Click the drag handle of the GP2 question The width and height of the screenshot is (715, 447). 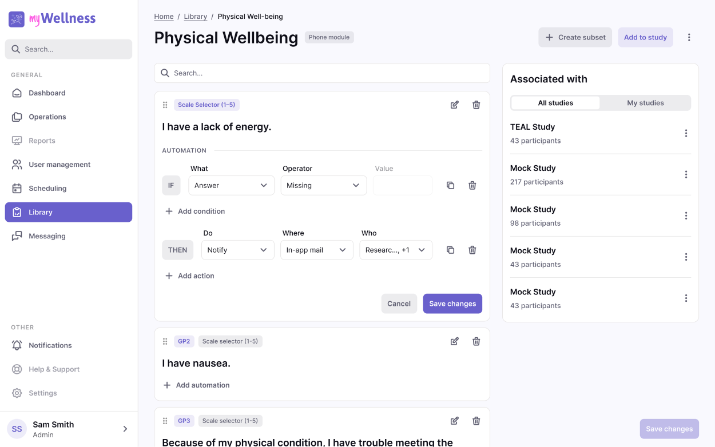coord(165,342)
